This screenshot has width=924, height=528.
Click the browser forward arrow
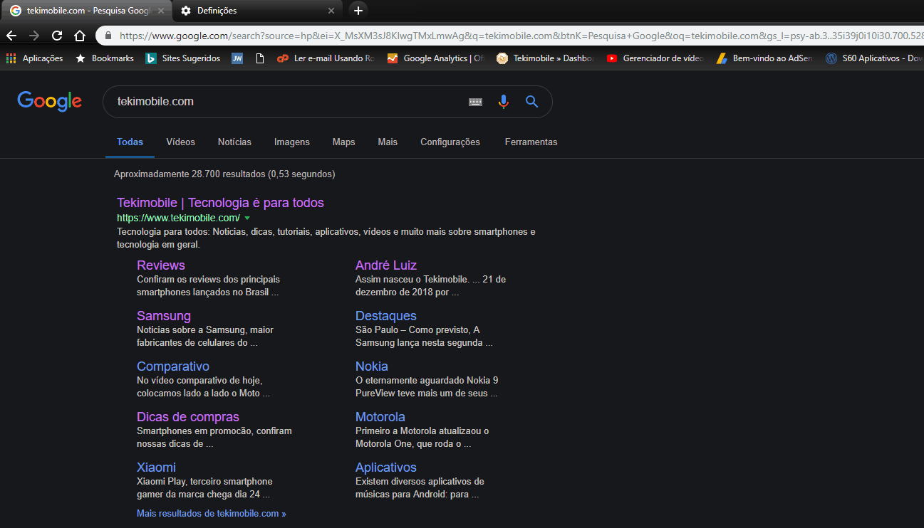[34, 35]
